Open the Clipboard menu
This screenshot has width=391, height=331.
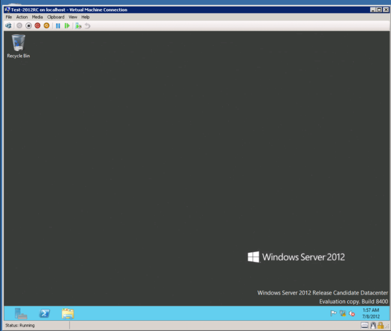(x=56, y=17)
